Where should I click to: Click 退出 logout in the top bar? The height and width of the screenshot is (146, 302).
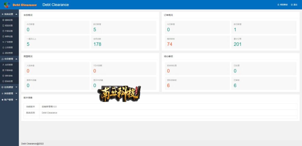click(x=294, y=5)
